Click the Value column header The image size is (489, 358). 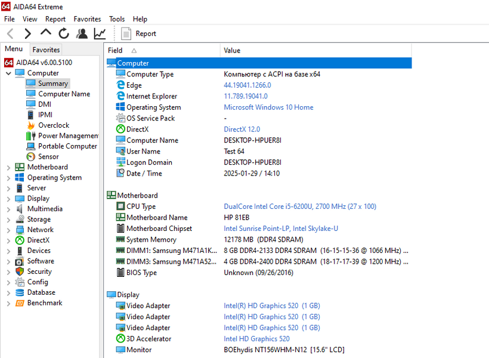[x=316, y=50]
